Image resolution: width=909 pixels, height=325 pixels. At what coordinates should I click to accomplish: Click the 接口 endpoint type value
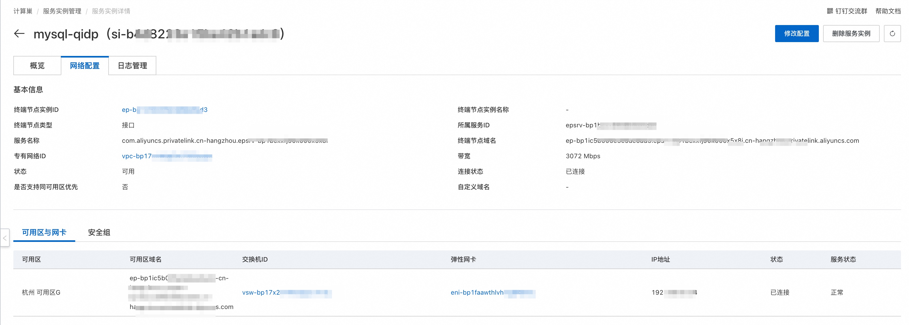point(128,125)
